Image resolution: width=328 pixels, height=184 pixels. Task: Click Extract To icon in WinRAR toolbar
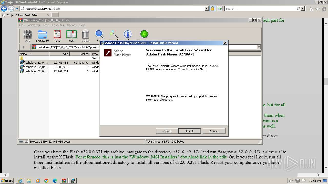pyautogui.click(x=42, y=36)
